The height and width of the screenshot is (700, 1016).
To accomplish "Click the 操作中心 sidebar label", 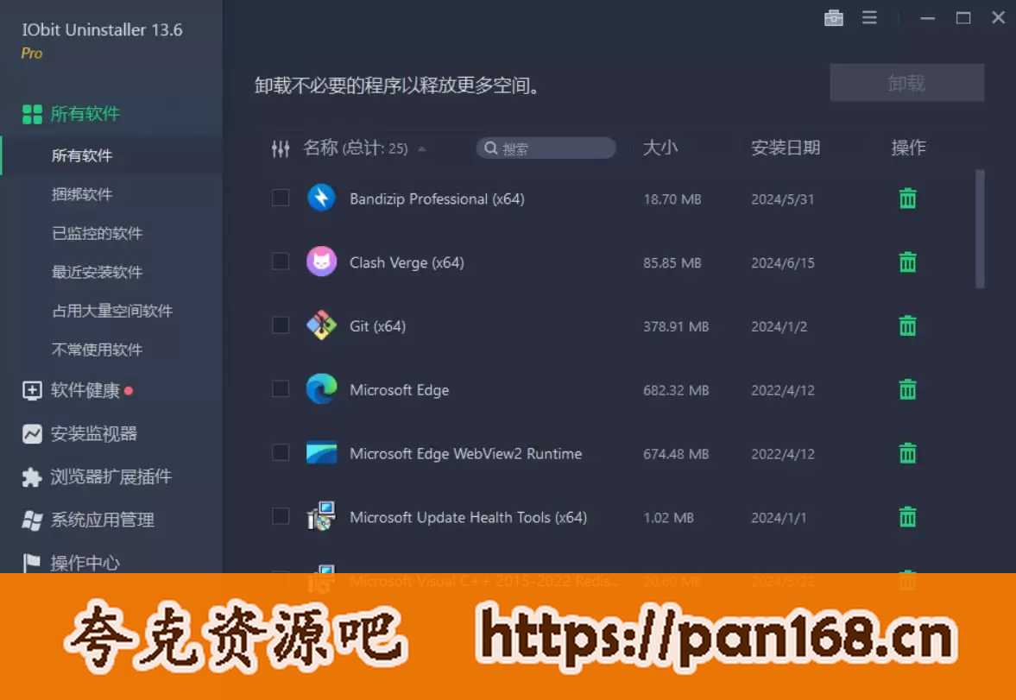I will tap(85, 563).
